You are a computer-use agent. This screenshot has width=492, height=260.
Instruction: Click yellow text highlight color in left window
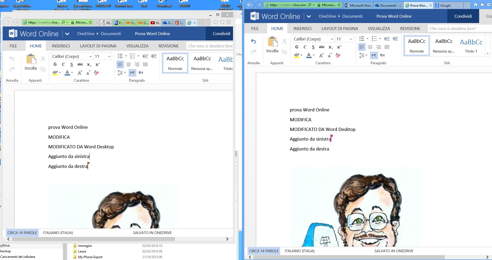coord(55,73)
